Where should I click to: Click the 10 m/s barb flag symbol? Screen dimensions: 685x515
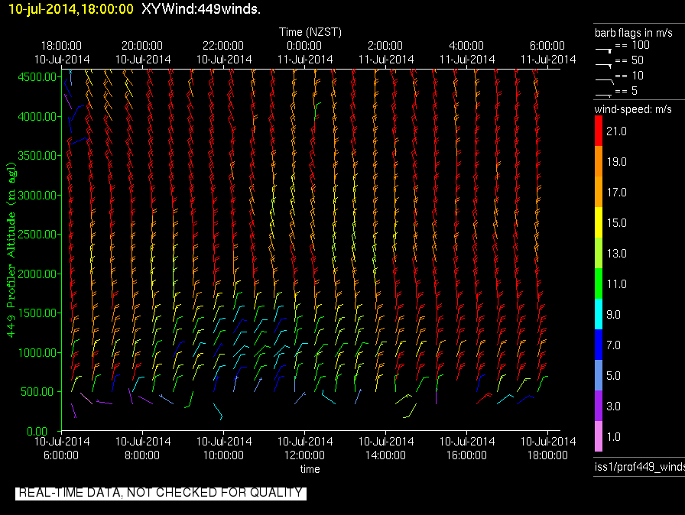[x=604, y=78]
